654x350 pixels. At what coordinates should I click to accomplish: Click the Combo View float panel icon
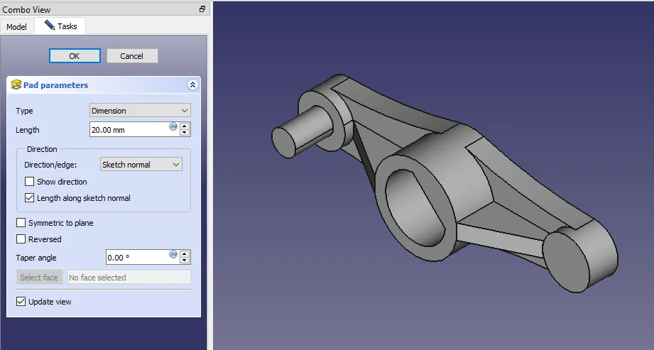pyautogui.click(x=202, y=9)
